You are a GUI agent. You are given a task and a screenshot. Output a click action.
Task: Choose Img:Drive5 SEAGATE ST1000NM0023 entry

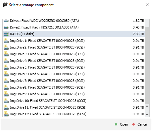click(x=74, y=67)
